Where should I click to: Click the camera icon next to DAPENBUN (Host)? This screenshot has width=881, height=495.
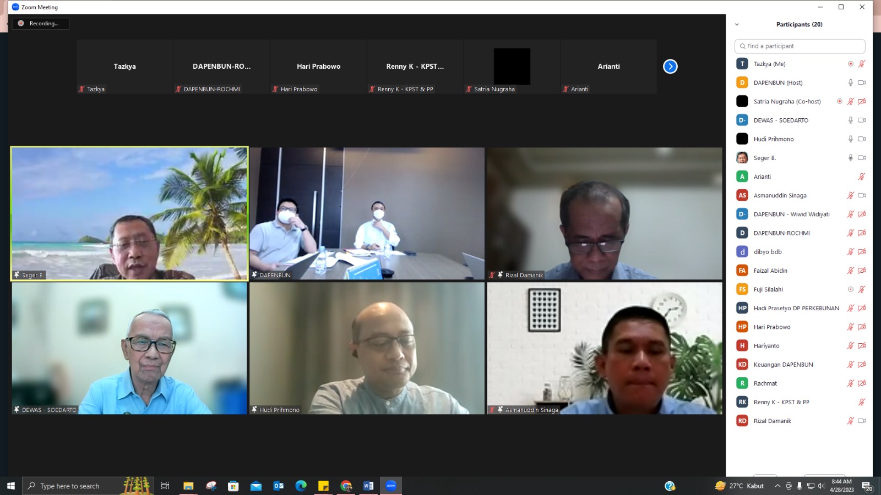(862, 82)
